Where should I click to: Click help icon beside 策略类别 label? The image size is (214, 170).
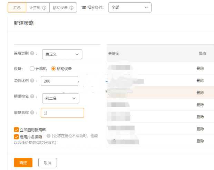(32, 54)
